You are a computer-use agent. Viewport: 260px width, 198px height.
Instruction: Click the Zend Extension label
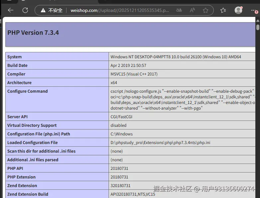(22, 185)
